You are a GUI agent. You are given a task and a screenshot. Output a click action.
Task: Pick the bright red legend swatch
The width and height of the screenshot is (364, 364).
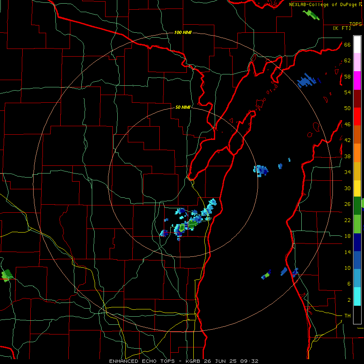tap(357, 116)
